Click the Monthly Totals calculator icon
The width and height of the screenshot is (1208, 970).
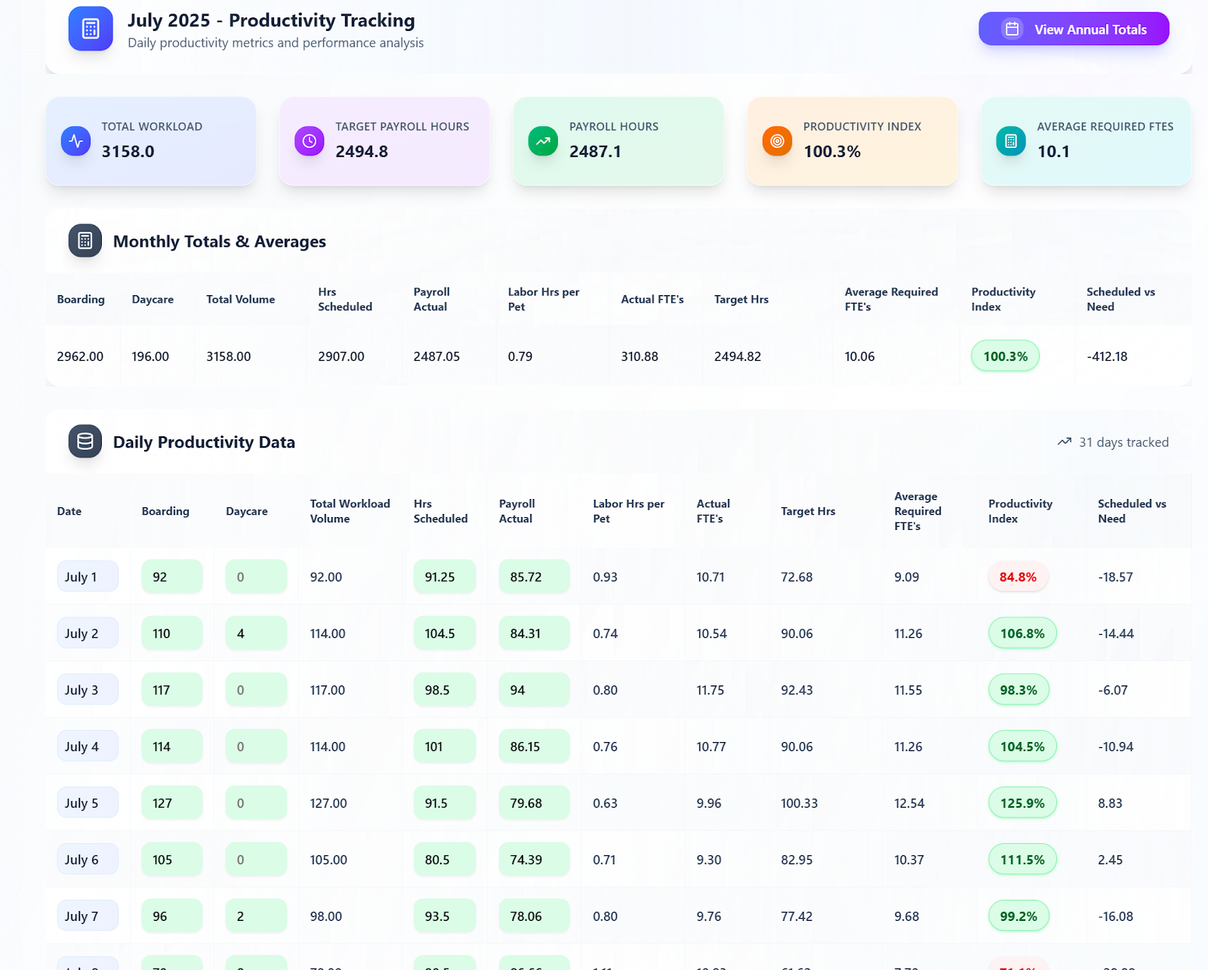click(85, 241)
